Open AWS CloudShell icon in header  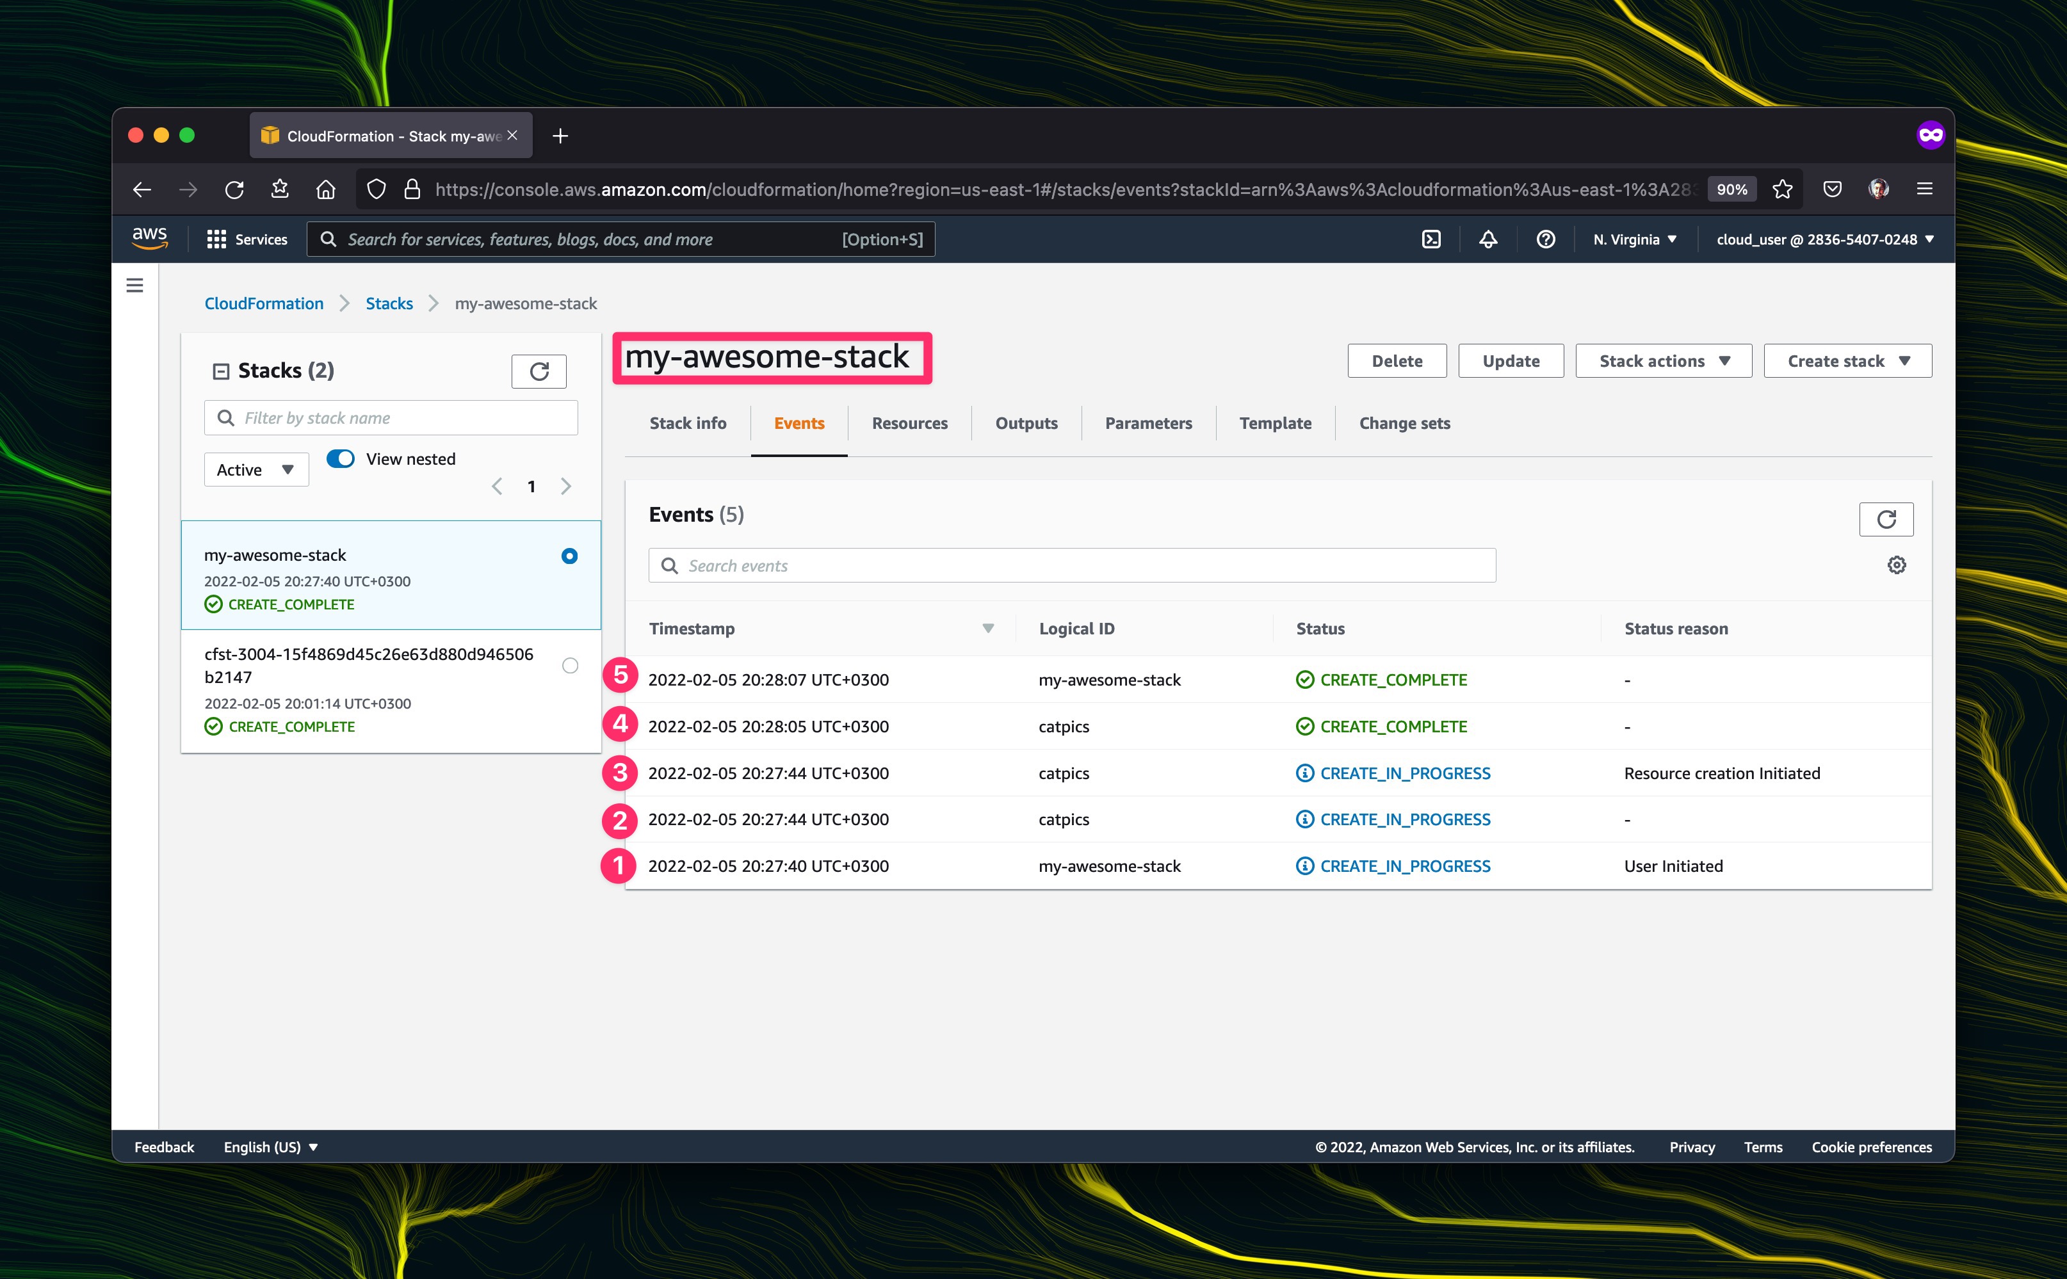click(1431, 239)
